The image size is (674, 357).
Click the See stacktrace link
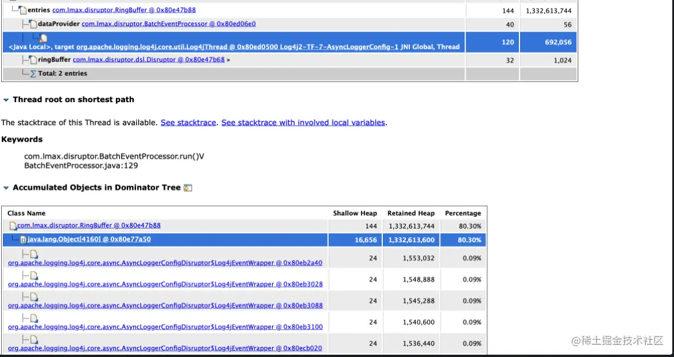click(188, 122)
